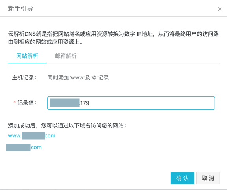Click the masked part of the IP address
This screenshot has width=227, height=190.
point(65,103)
